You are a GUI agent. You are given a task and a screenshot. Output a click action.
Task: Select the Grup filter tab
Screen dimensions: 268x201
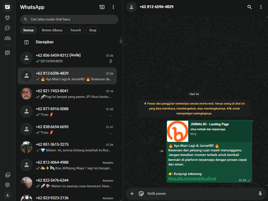pos(93,30)
